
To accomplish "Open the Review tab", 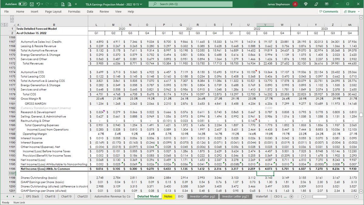I will click(104, 12).
